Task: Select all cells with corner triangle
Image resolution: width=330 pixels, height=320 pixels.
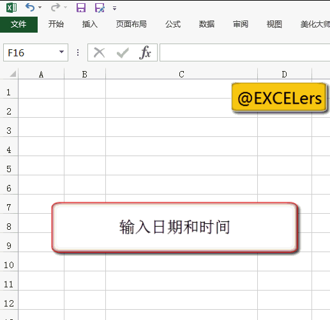Action: 13,74
